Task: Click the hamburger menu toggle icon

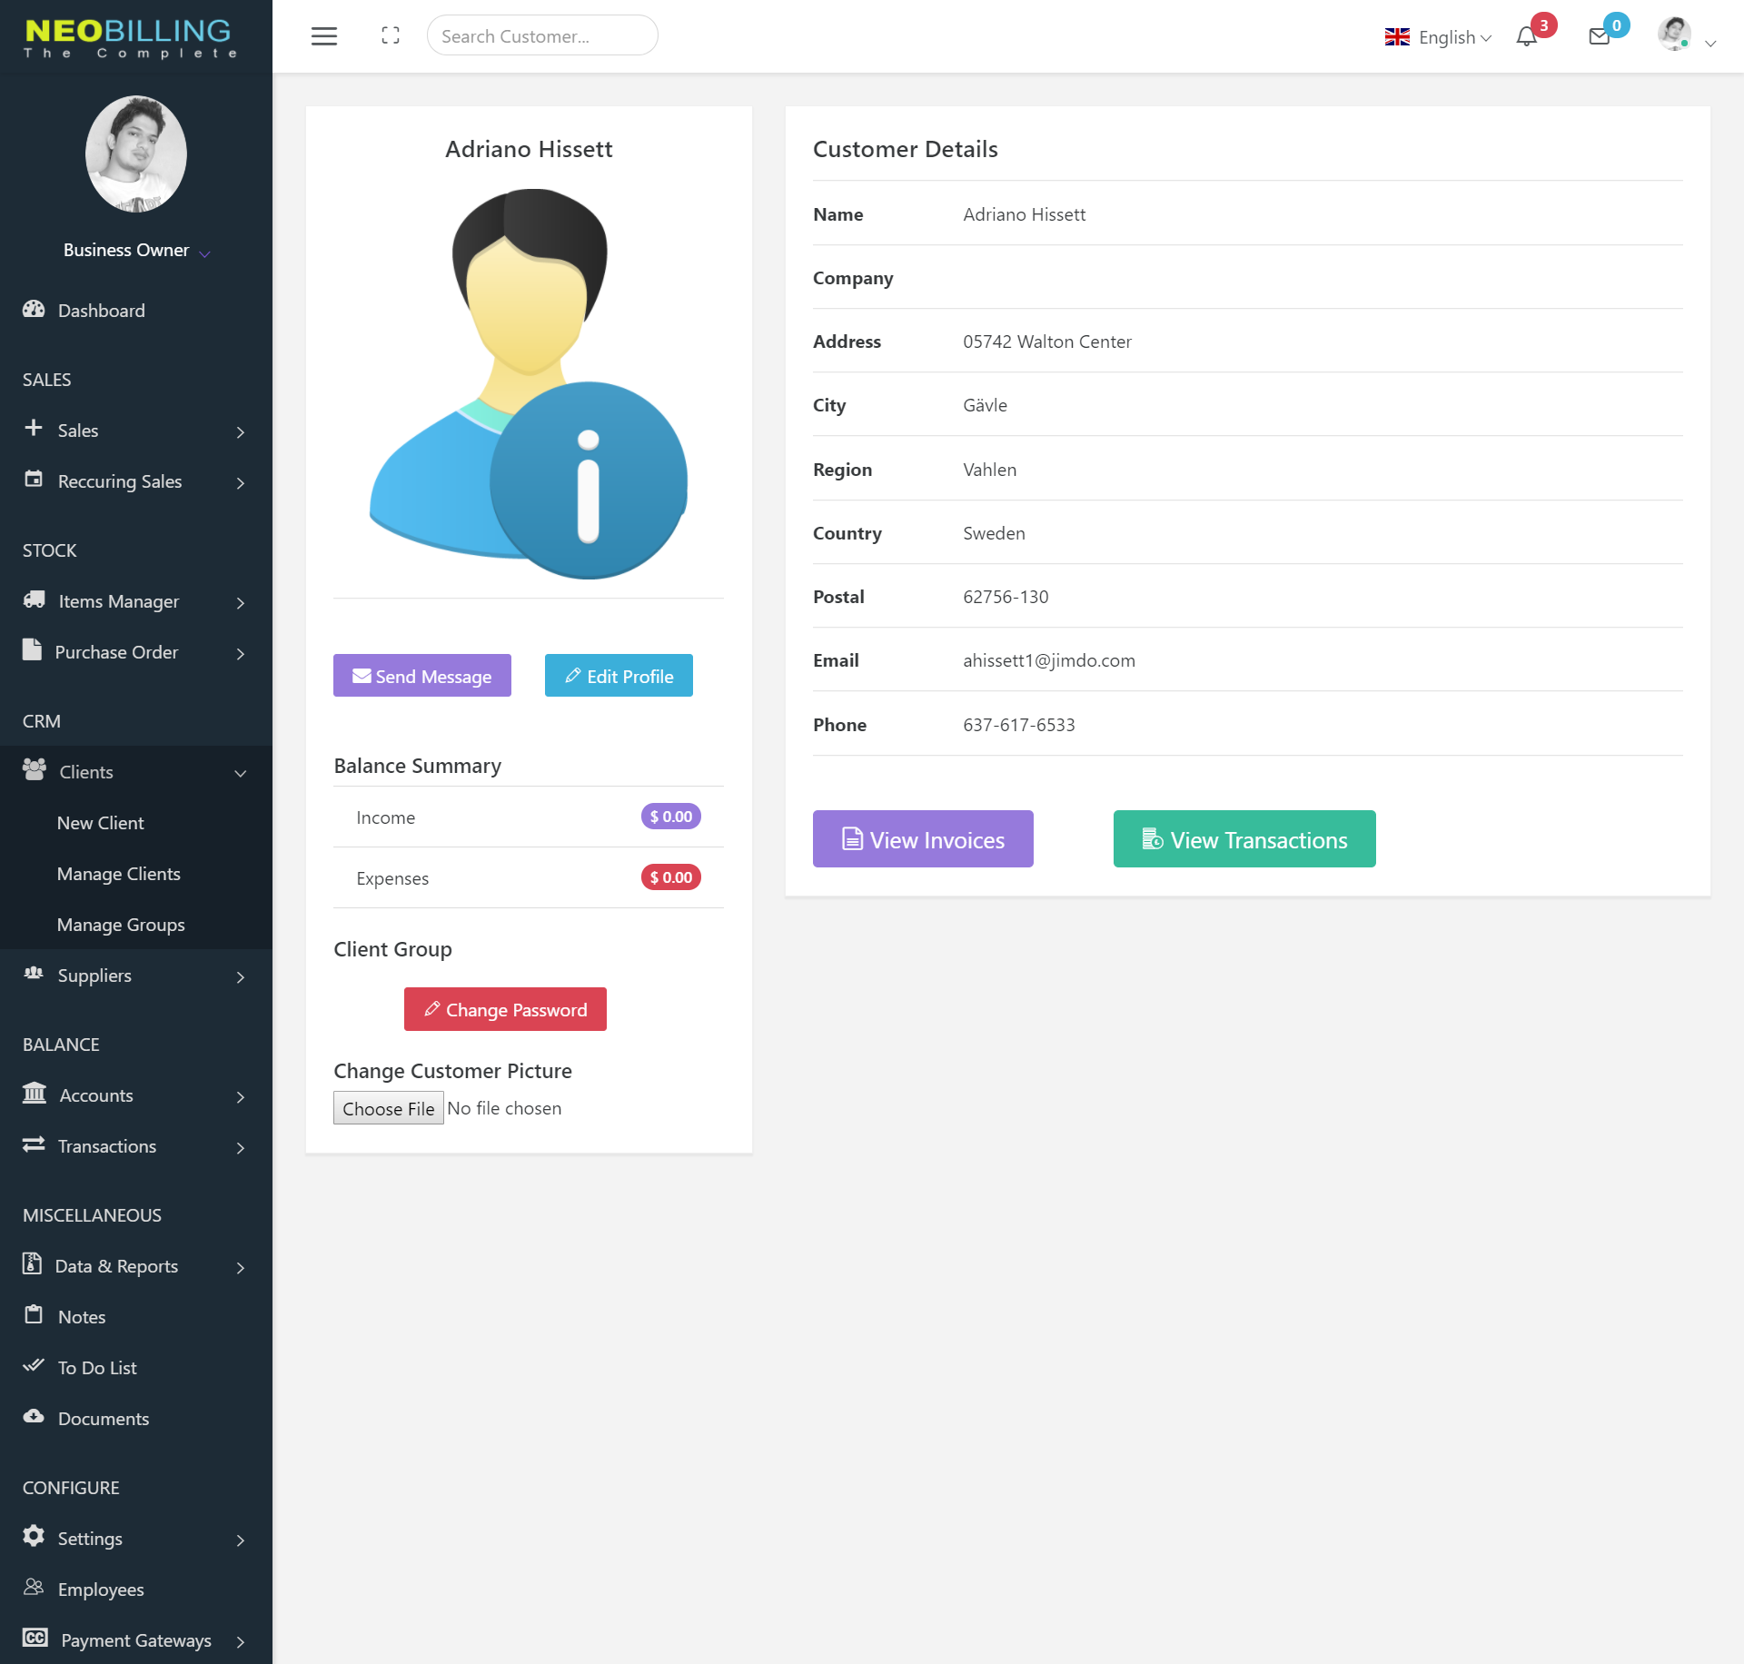Action: [x=324, y=36]
